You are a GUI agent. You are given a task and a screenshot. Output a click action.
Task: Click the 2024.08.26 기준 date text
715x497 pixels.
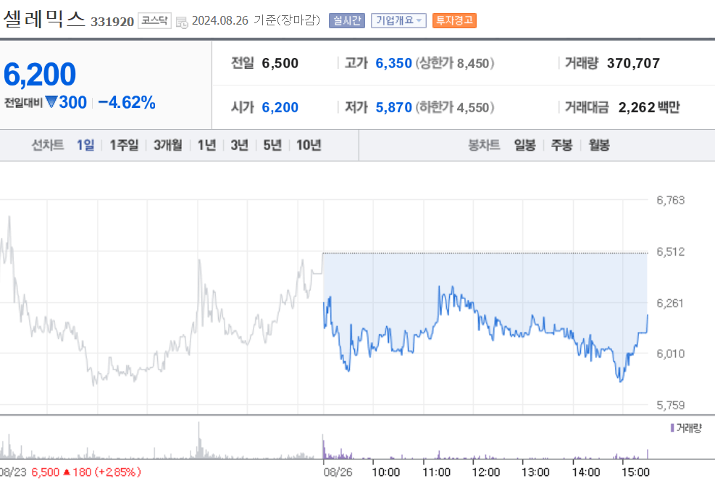[x=256, y=20]
